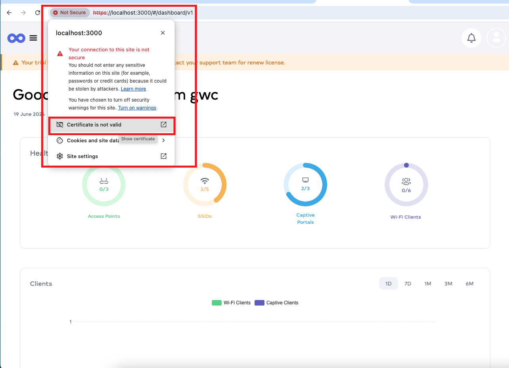The image size is (509, 368).
Task: Click the Access Points router ring
Action: coord(104,185)
